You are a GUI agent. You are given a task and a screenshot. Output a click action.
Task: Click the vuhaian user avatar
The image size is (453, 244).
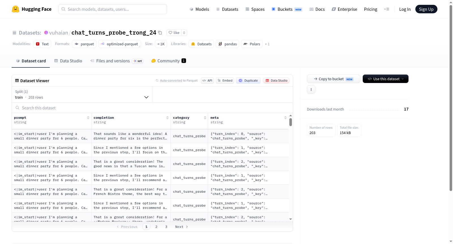pyautogui.click(x=46, y=33)
